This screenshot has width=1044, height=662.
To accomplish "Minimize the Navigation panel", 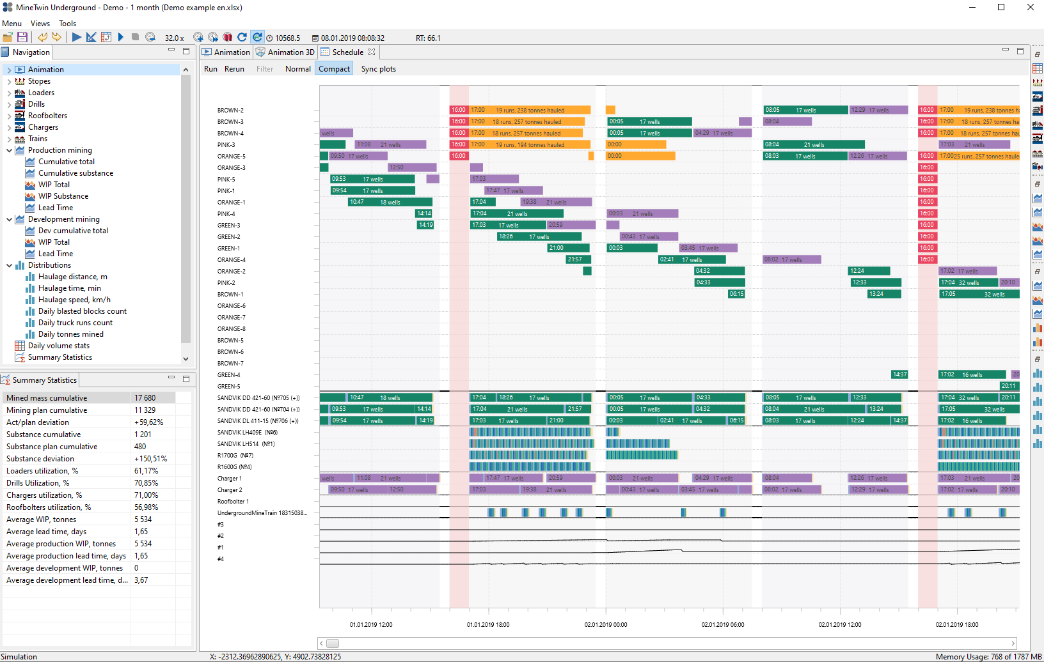I will (x=171, y=50).
